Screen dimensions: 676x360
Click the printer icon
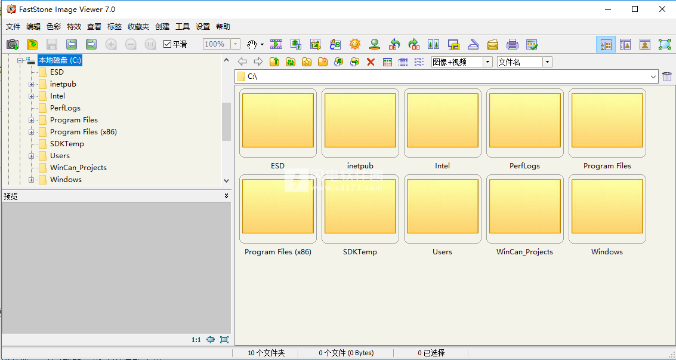[512, 44]
